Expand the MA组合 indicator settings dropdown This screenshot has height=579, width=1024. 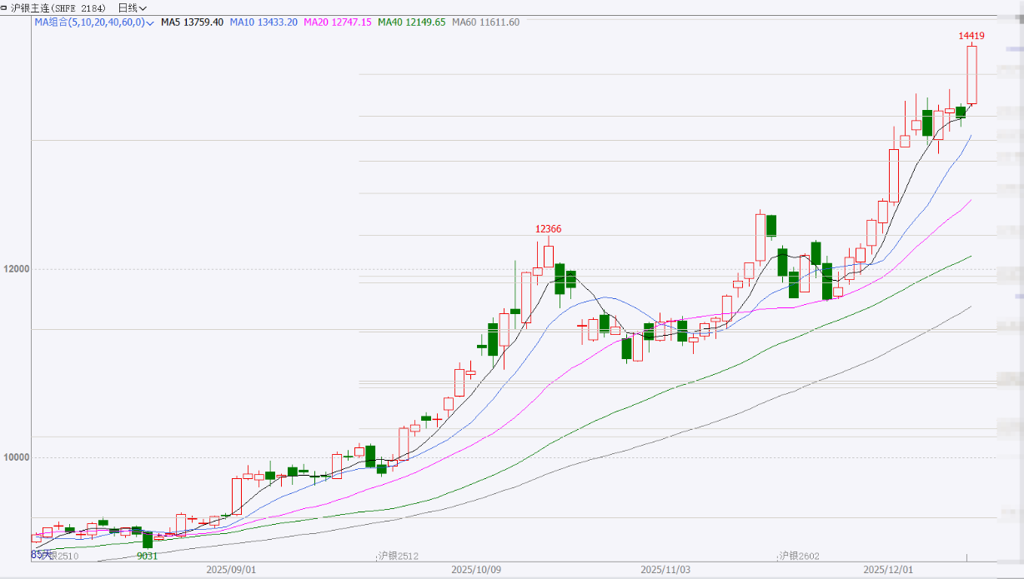150,23
